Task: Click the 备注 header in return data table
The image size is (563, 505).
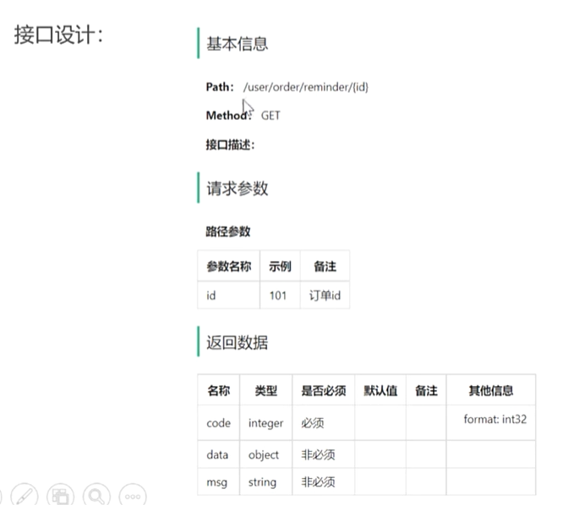Action: (x=426, y=391)
